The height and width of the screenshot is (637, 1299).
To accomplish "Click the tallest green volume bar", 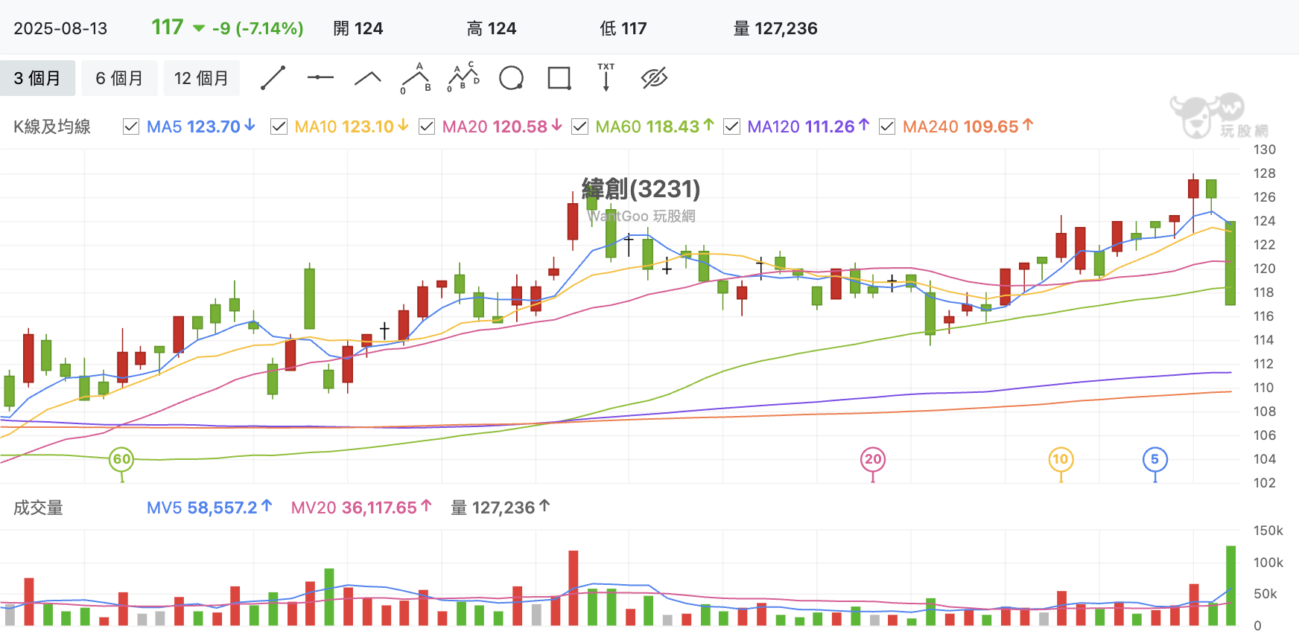I will (x=1230, y=586).
